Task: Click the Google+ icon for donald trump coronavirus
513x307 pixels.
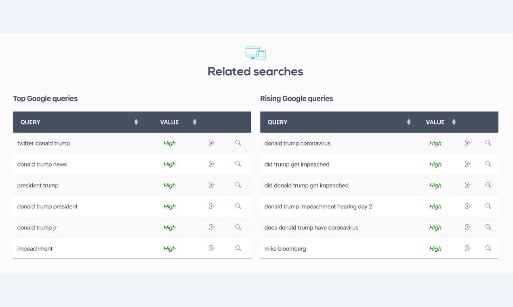Action: coord(468,143)
